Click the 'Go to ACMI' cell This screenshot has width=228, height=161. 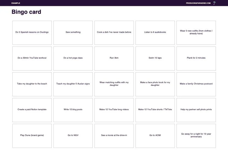[155, 136]
